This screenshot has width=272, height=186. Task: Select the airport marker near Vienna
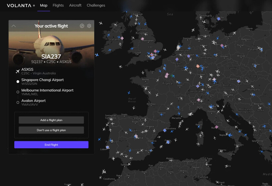(x=239, y=81)
